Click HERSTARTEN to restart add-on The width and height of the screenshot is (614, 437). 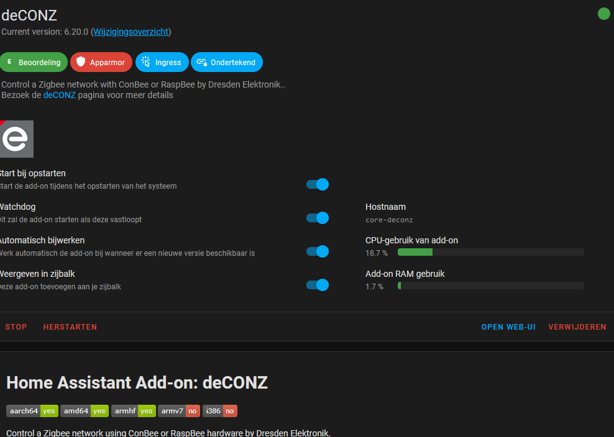(70, 327)
